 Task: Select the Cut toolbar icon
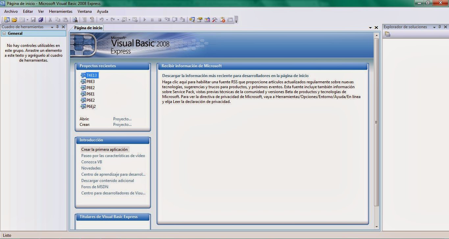[x=50, y=20]
